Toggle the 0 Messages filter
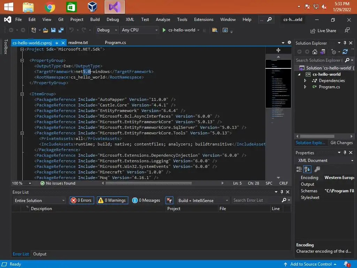357x268 pixels. 146,200
